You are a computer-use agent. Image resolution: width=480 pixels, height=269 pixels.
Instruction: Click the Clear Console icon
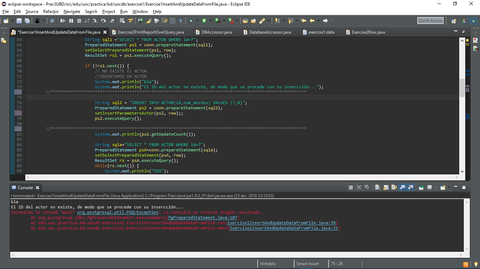[x=378, y=187]
